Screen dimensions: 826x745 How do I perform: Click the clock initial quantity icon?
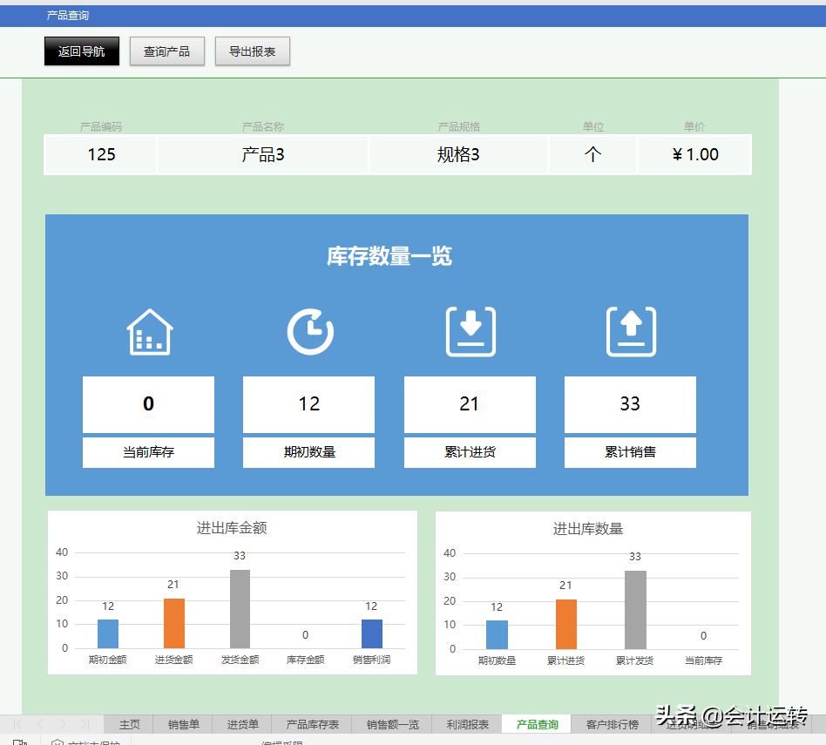pos(310,331)
